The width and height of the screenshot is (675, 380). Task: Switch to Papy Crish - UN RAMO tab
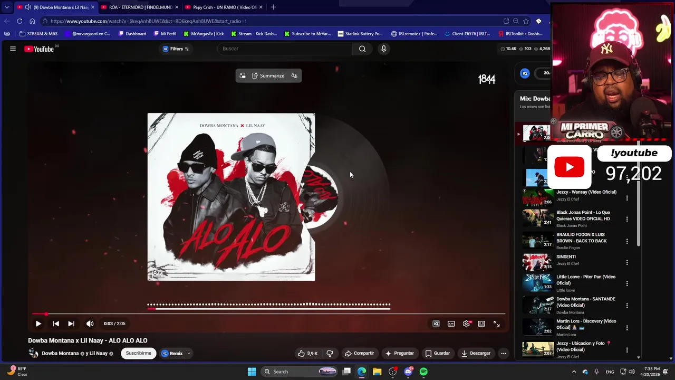pos(224,7)
